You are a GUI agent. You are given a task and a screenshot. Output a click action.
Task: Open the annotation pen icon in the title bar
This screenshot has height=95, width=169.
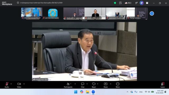tap(136, 3)
